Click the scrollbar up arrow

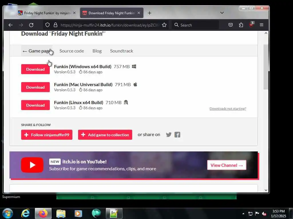[266, 33]
